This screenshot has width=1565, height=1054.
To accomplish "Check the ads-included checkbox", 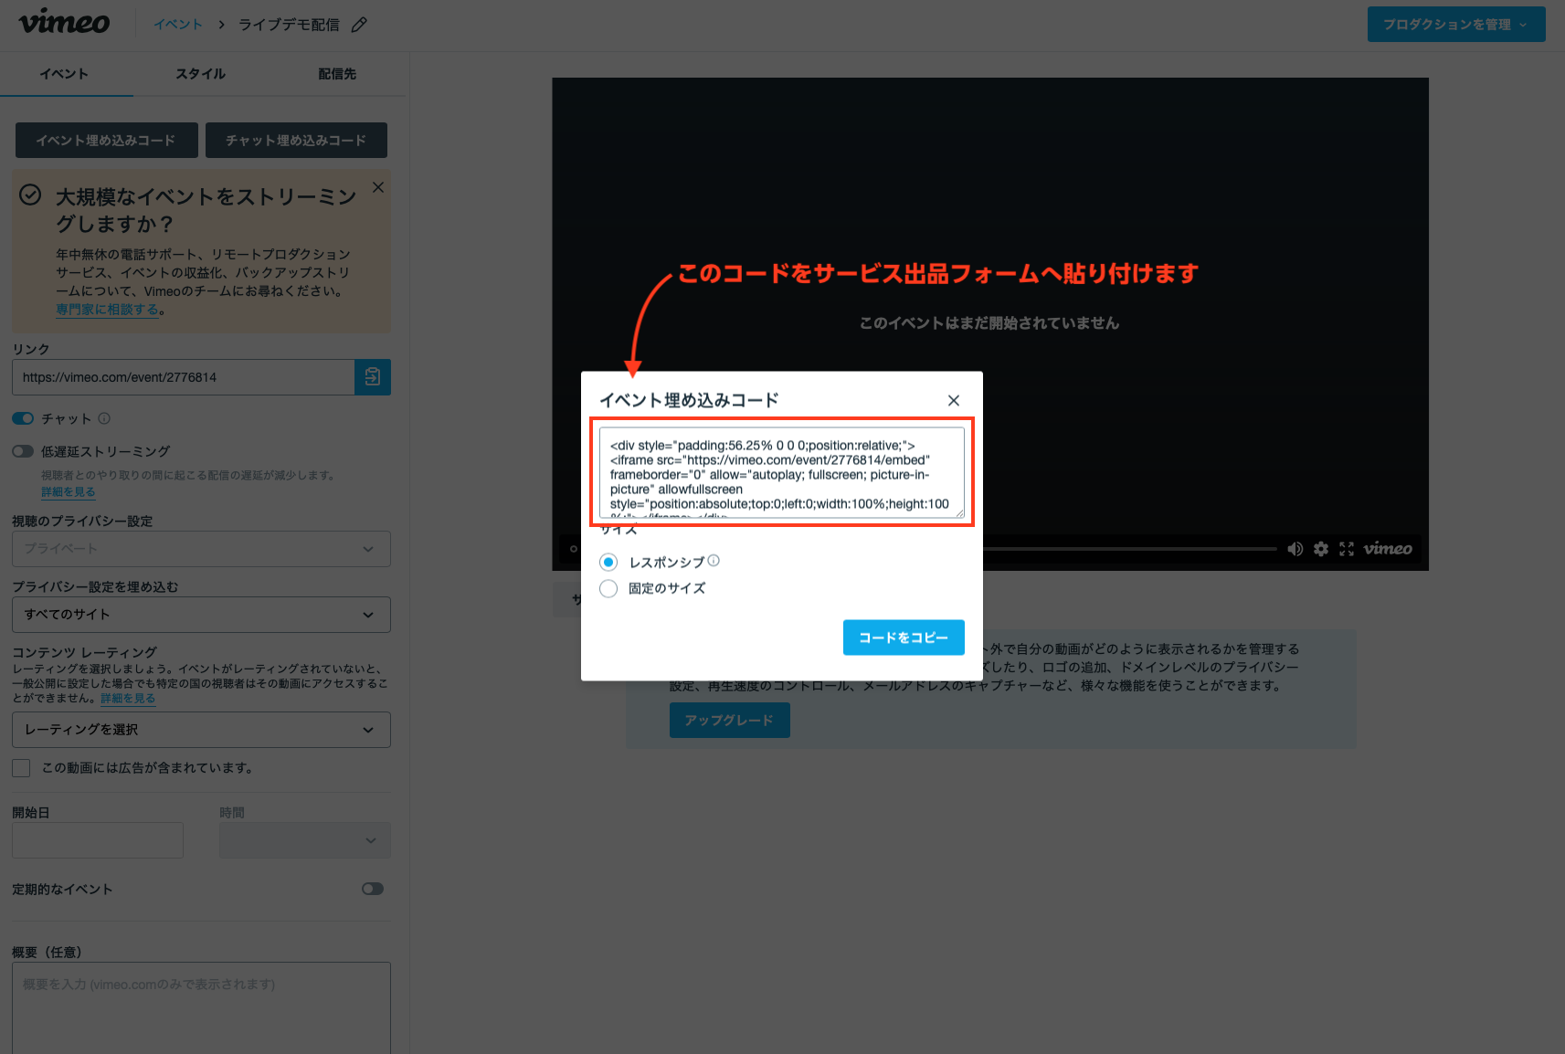I will (x=21, y=768).
